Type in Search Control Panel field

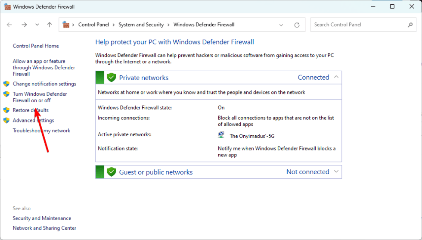point(357,25)
